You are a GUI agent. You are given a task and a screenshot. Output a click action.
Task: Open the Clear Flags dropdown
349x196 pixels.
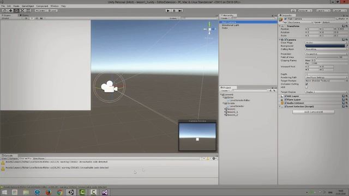coord(326,42)
